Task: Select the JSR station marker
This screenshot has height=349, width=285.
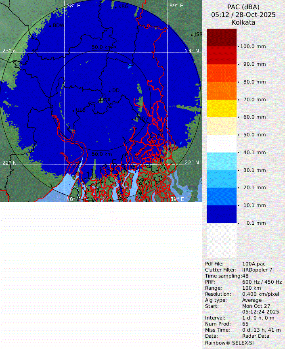Action: 192,35
